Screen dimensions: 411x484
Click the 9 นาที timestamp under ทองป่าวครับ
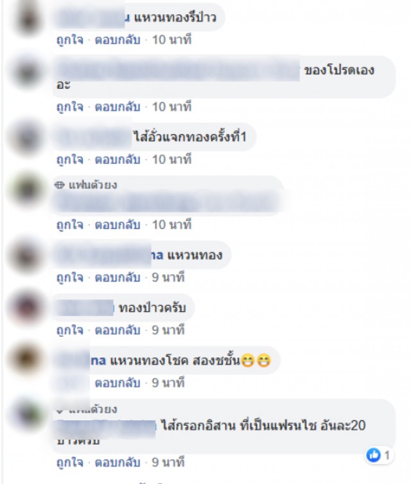(x=168, y=330)
